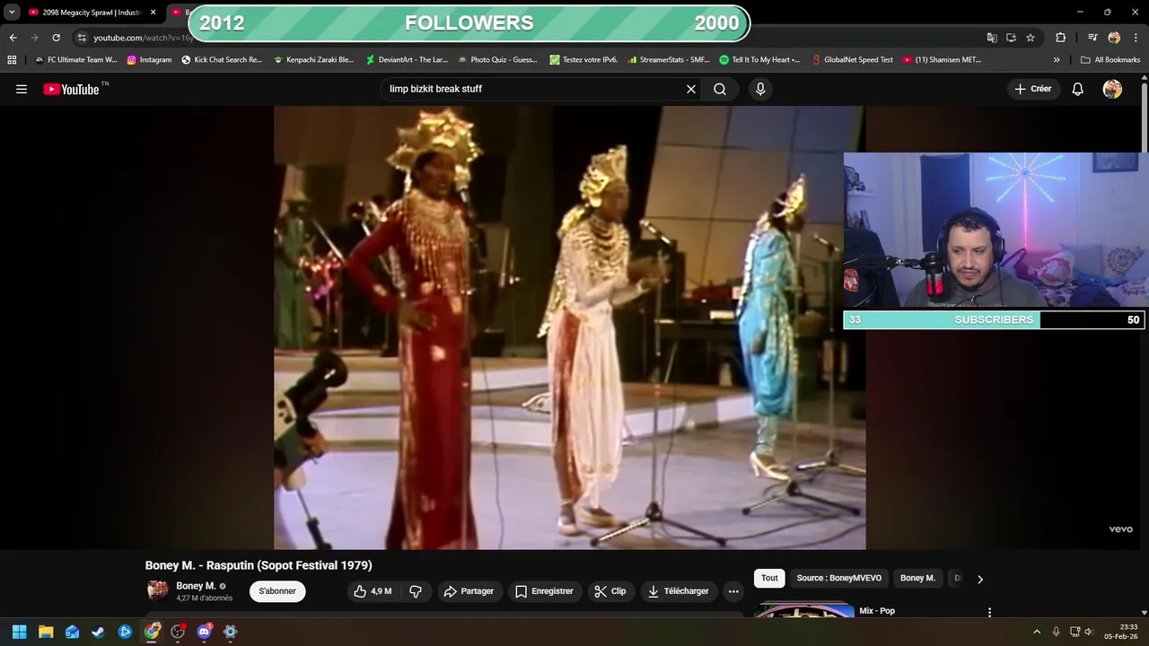The image size is (1149, 646).
Task: Create a clip with Clip button
Action: pyautogui.click(x=610, y=591)
